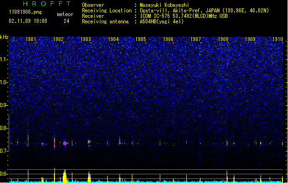Click the 1909 time marker

(250, 39)
